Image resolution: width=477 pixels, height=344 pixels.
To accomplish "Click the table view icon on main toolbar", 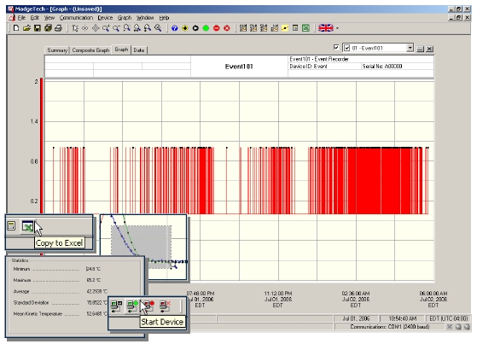I will 295,28.
